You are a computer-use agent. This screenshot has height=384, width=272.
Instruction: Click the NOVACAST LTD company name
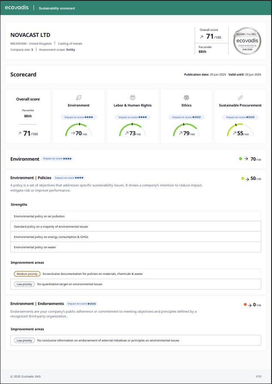30,35
